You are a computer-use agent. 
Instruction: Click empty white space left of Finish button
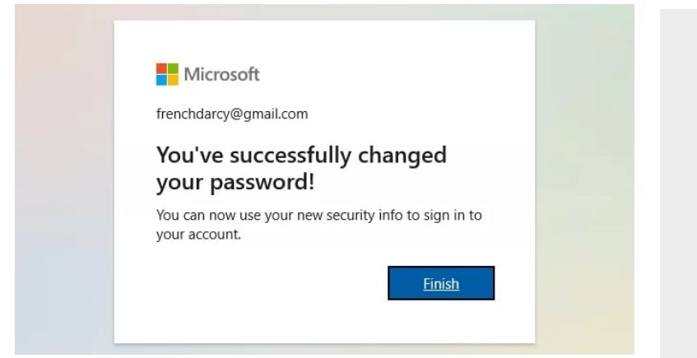click(x=263, y=284)
